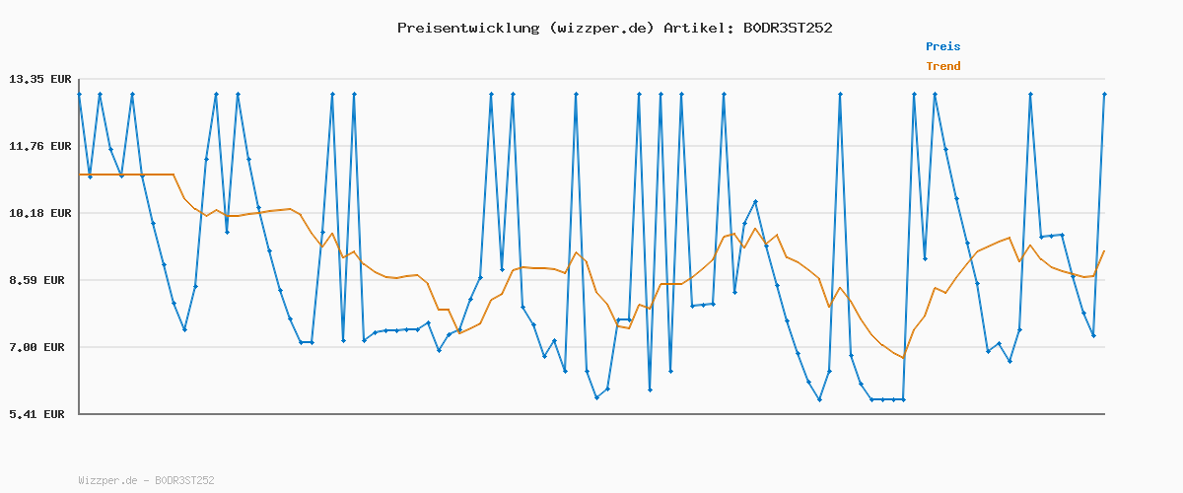Select the 10.18 EUR axis label

click(x=40, y=213)
